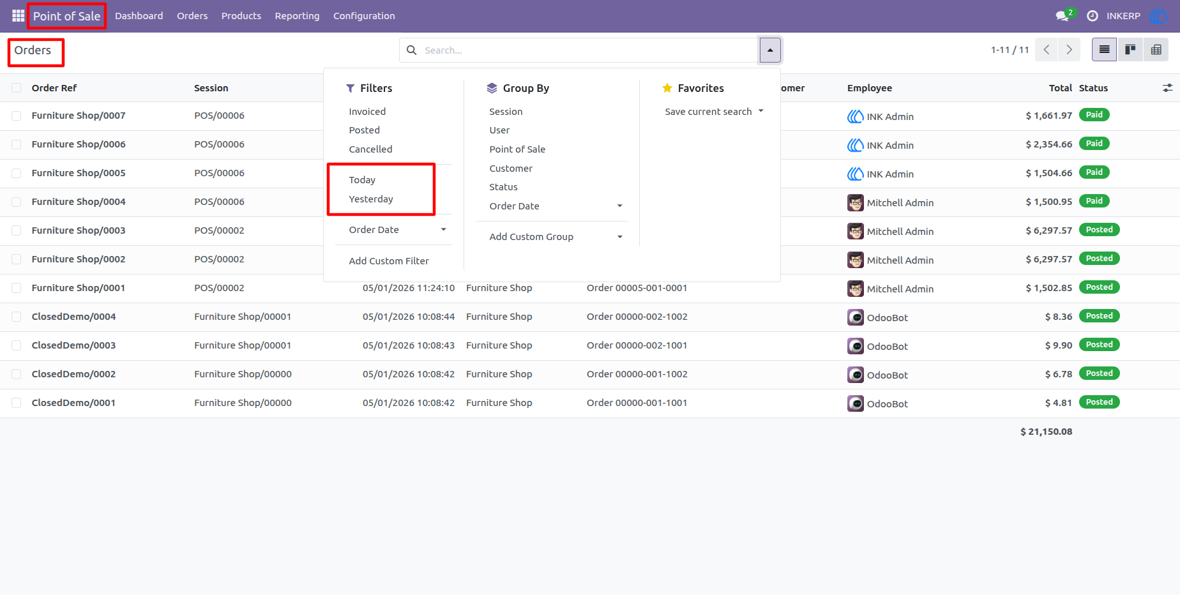
Task: Click Paid status badge on Furniture Shop/0006
Action: click(x=1094, y=144)
